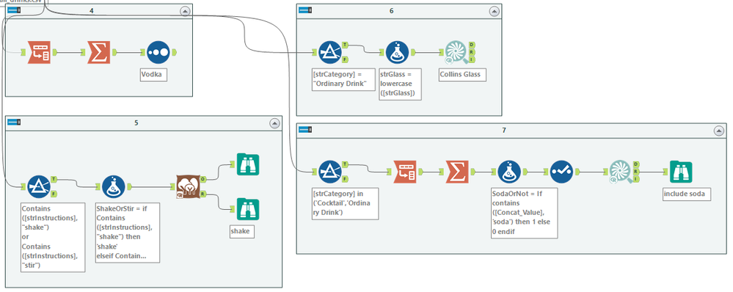Select the Collins Glass annotation

pyautogui.click(x=462, y=75)
